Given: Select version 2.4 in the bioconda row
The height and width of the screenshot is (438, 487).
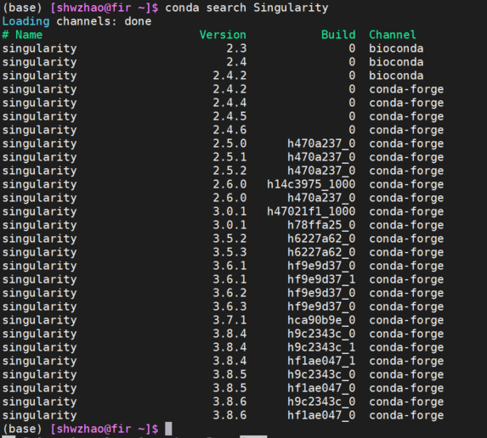Looking at the screenshot, I should point(236,62).
